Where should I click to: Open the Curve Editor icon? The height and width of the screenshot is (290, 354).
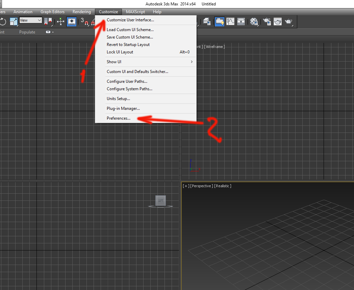click(x=230, y=22)
